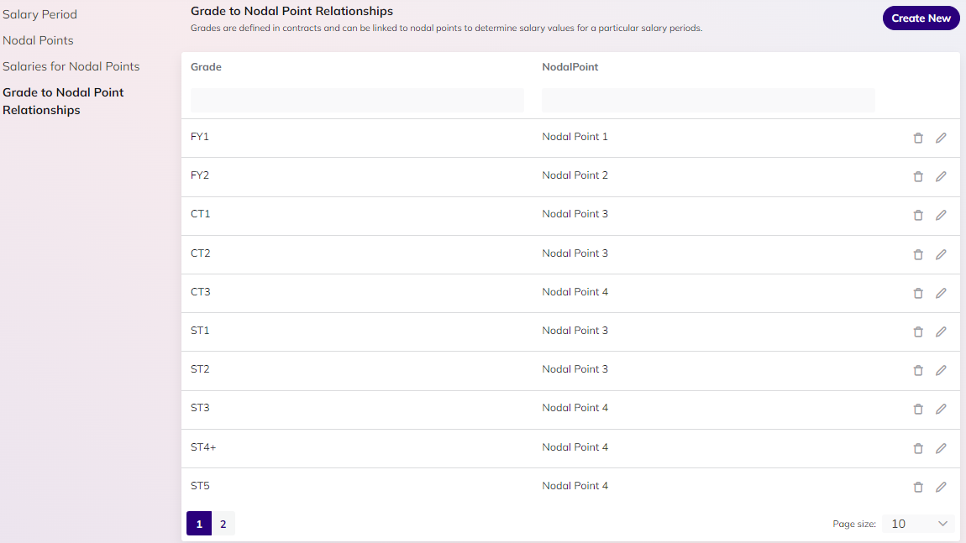Open edit for the CT2 row
966x543 pixels.
[941, 255]
